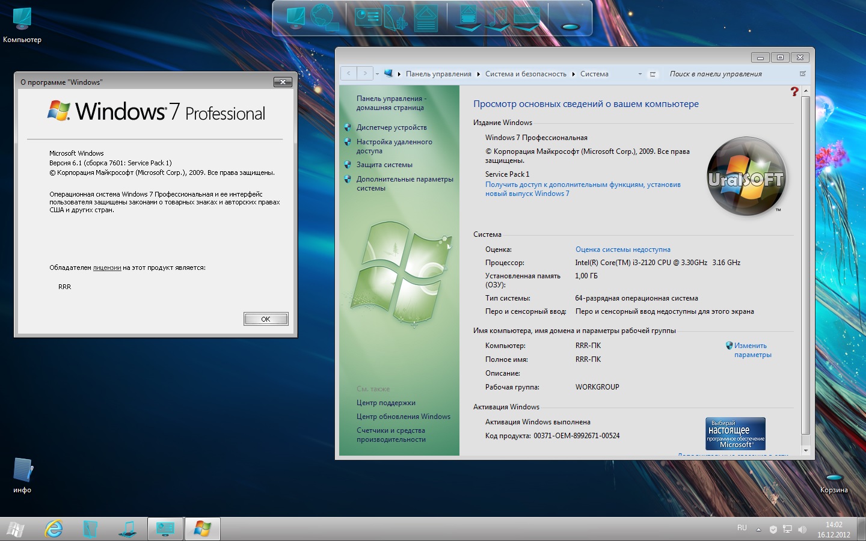Click the get more features Windows 7 link
The height and width of the screenshot is (541, 866).
(x=583, y=189)
